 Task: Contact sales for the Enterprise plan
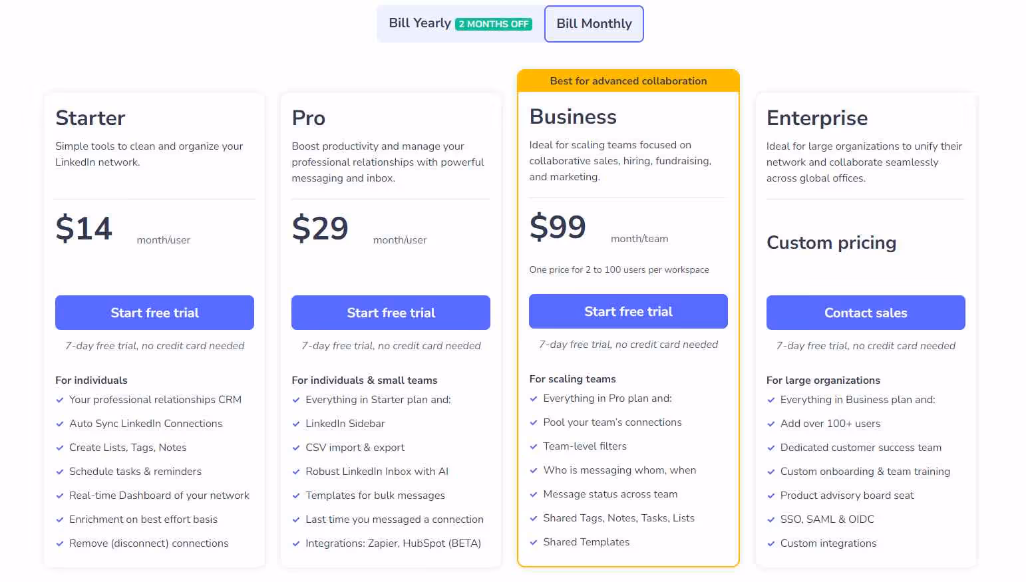(x=865, y=313)
